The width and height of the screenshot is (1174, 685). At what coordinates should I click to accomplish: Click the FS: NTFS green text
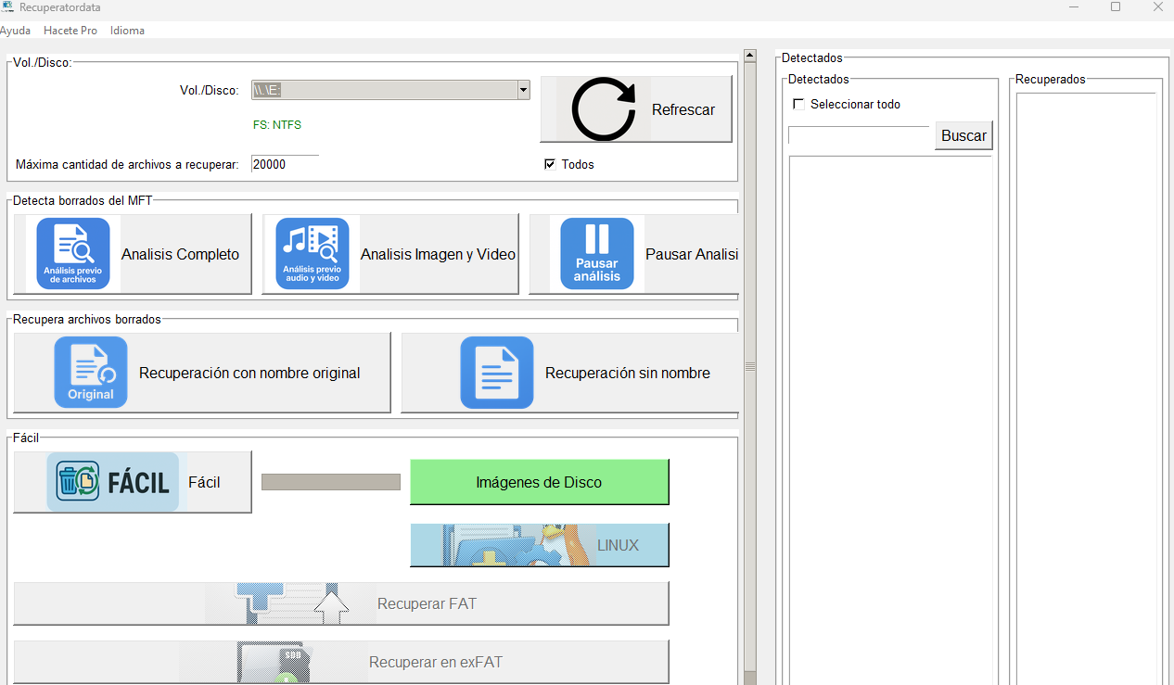pyautogui.click(x=277, y=124)
